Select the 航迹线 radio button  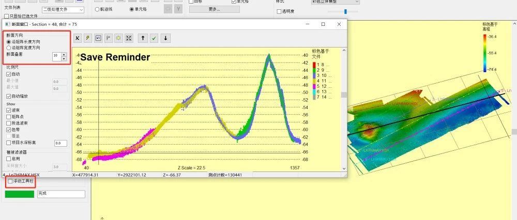pos(97,9)
